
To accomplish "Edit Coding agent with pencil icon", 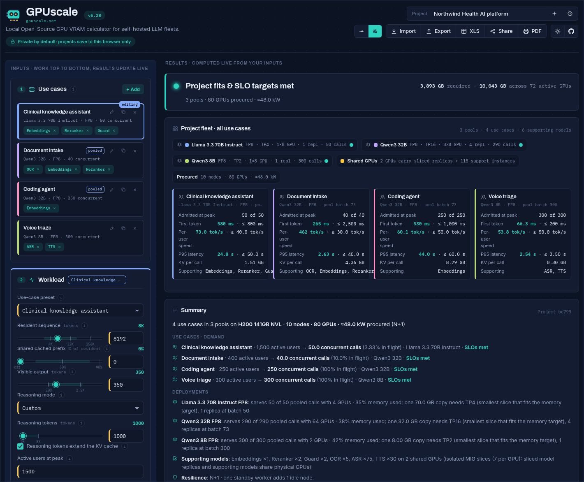I will coord(111,190).
